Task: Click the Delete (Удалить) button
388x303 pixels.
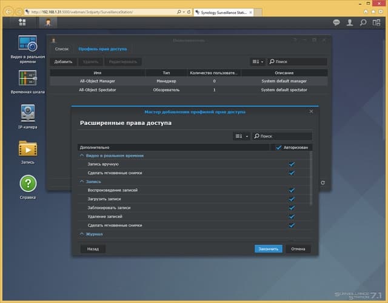Action: click(90, 62)
